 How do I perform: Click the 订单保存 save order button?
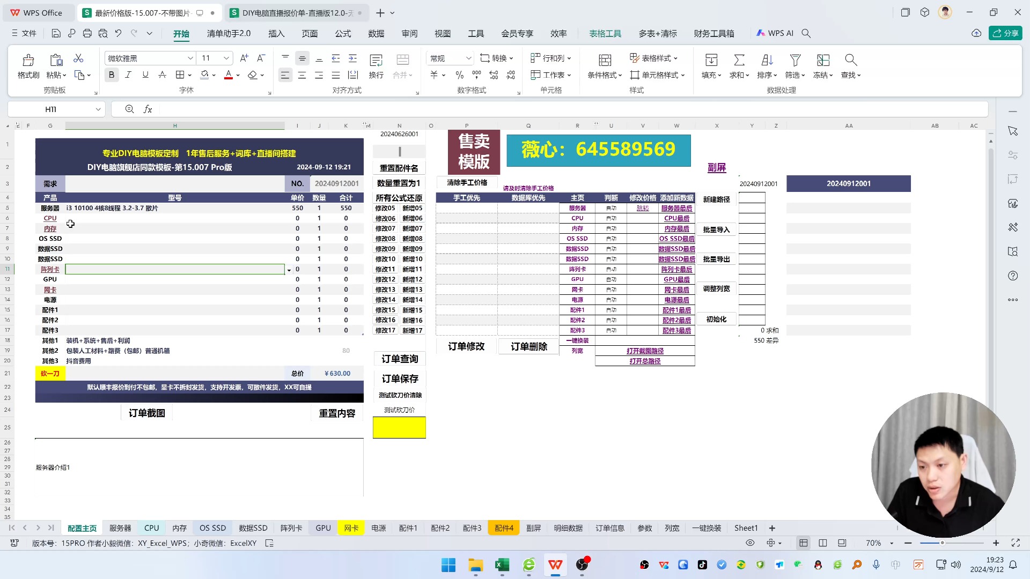click(x=400, y=378)
